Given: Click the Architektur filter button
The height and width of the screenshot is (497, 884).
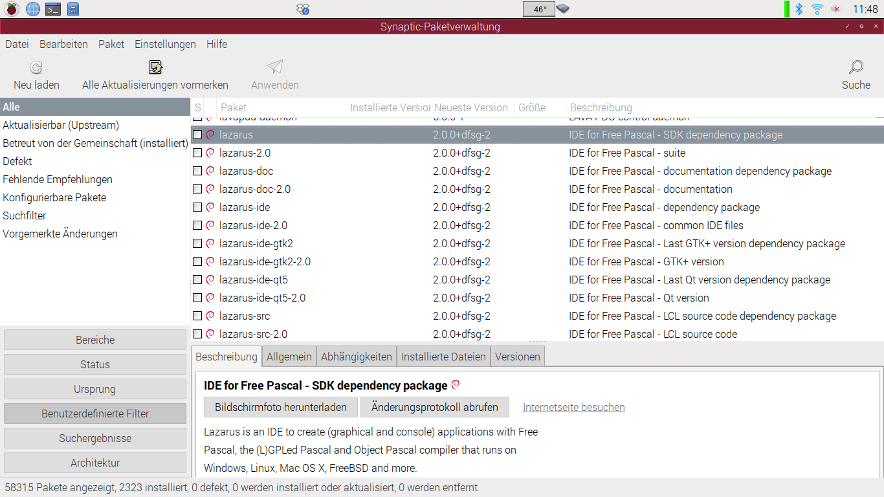Looking at the screenshot, I should coord(95,463).
